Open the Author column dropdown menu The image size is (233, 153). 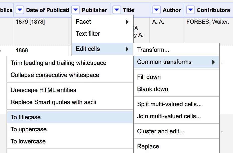tap(156, 10)
